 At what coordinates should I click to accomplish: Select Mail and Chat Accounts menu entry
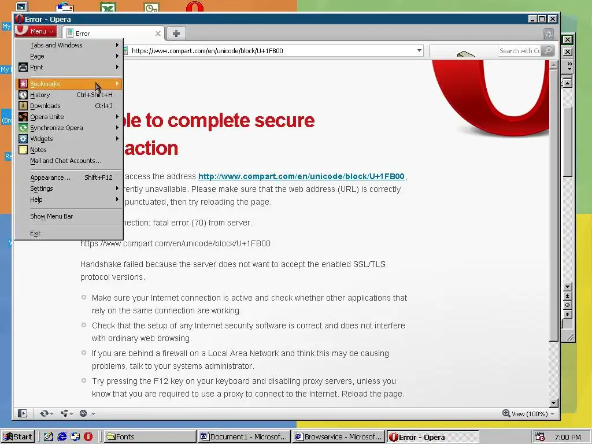69,161
